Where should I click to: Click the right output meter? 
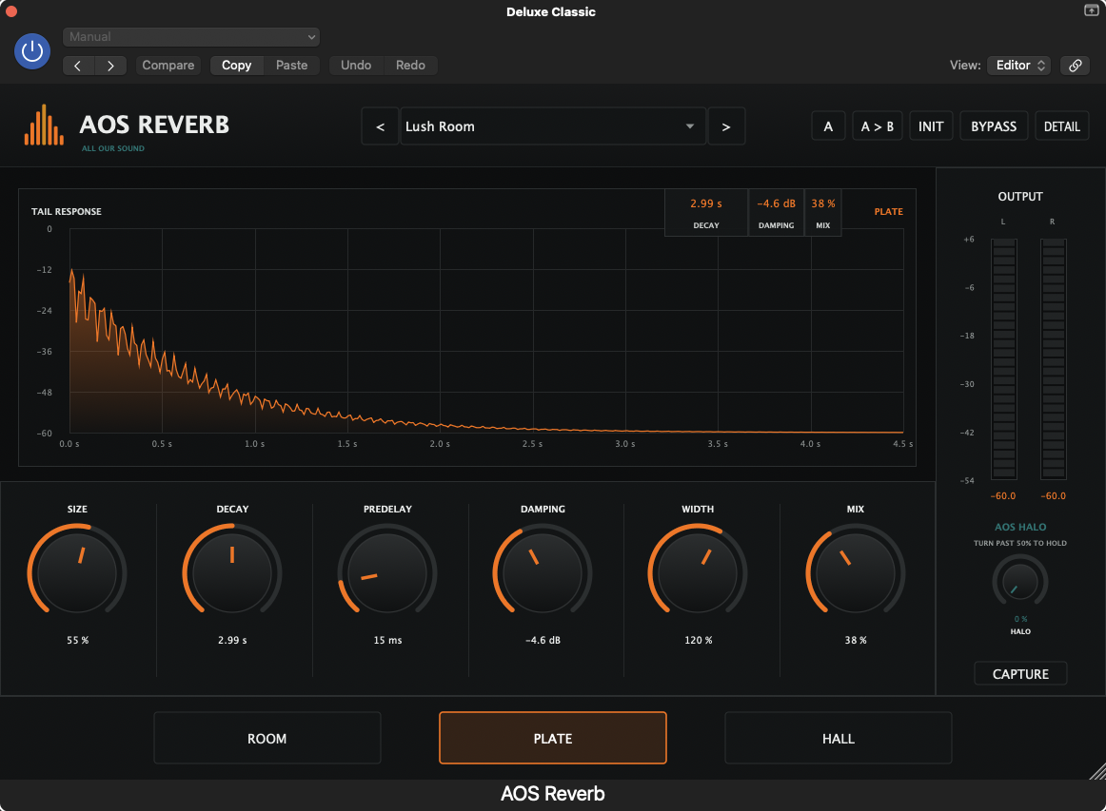tap(1053, 359)
